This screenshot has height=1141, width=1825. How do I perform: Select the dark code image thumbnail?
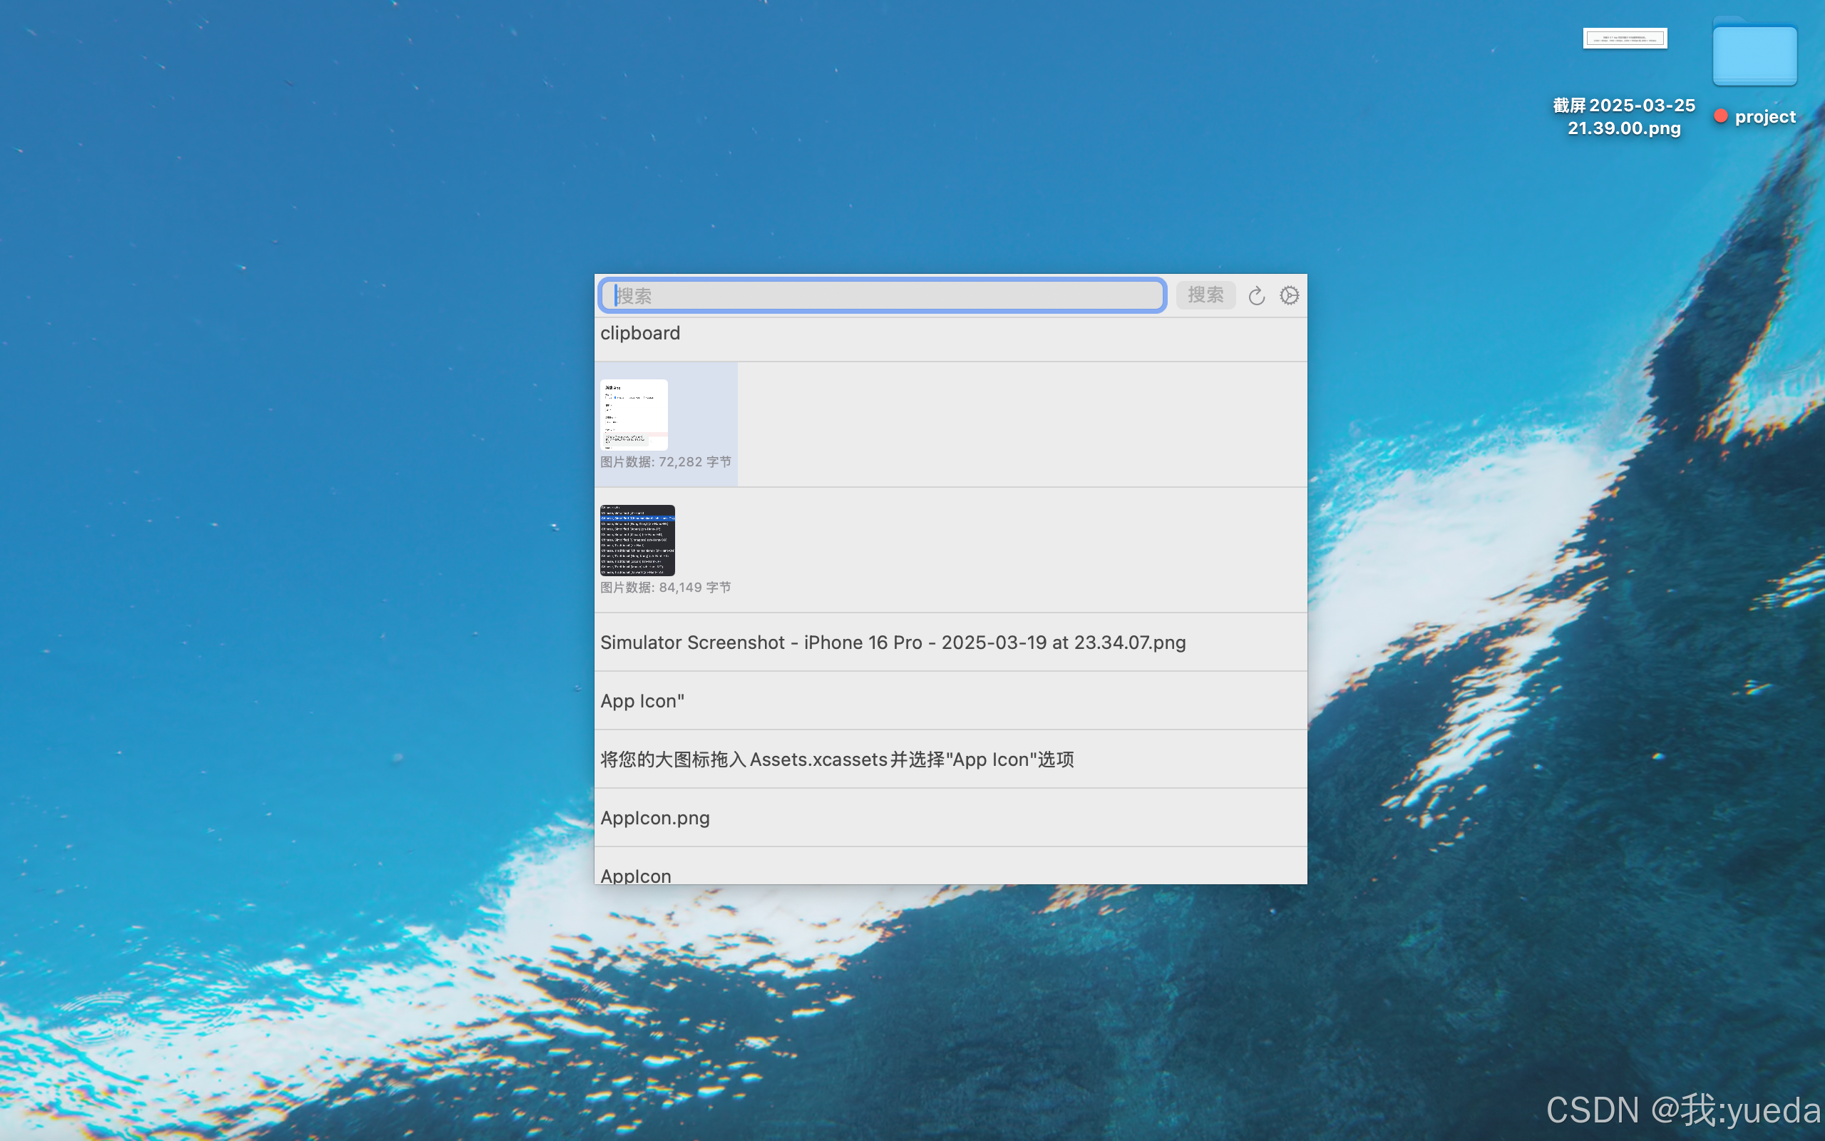(637, 541)
